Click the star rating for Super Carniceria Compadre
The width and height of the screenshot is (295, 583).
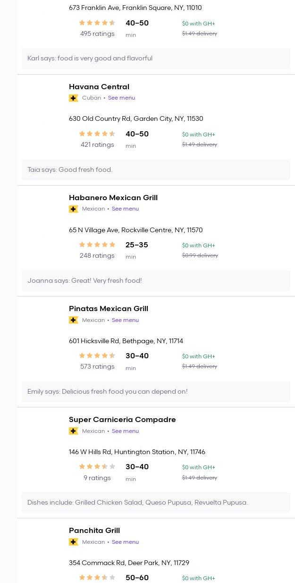[97, 467]
